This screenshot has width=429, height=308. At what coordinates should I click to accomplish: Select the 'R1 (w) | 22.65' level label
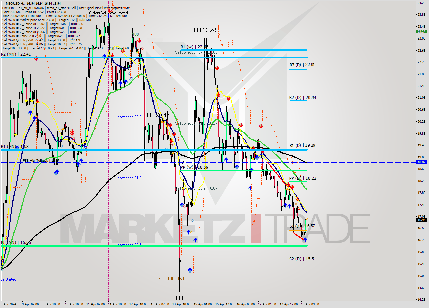[x=195, y=47]
